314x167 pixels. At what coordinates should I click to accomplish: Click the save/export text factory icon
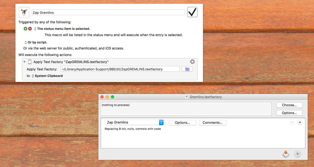(286, 154)
